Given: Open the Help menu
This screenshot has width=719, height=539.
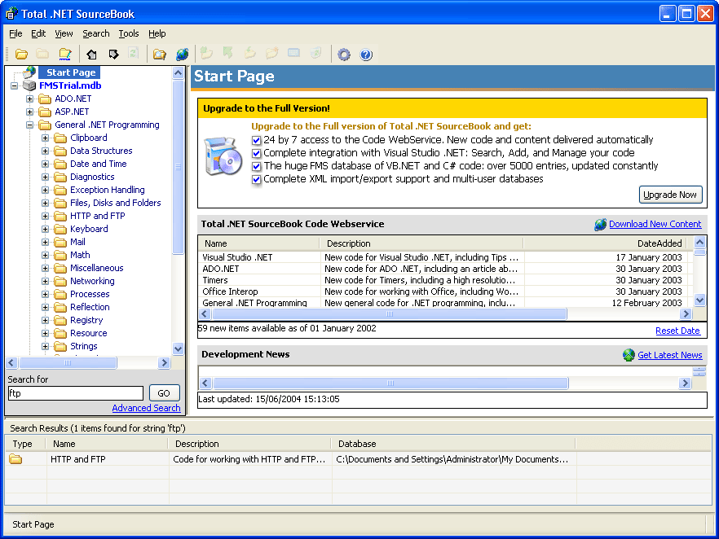Looking at the screenshot, I should tap(157, 33).
